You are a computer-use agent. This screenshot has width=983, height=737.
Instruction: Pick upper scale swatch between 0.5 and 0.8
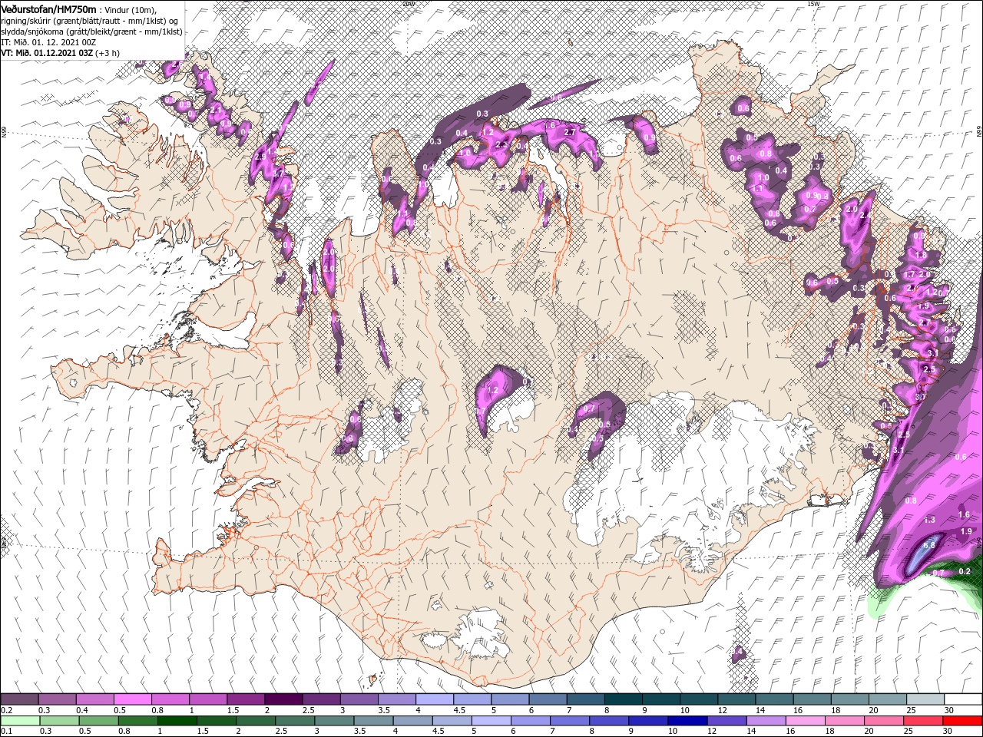click(132, 699)
